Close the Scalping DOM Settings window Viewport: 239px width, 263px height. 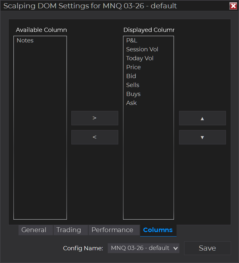pos(233,6)
